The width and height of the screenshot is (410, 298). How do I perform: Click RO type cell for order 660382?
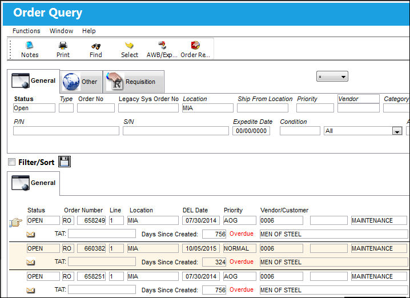point(68,248)
